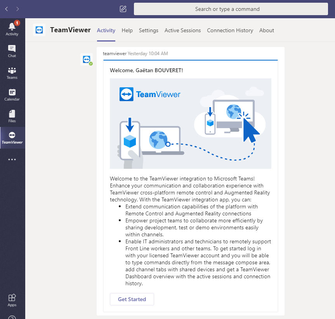Image resolution: width=335 pixels, height=319 pixels.
Task: Open more apps ellipsis in sidebar
Action: [12, 159]
